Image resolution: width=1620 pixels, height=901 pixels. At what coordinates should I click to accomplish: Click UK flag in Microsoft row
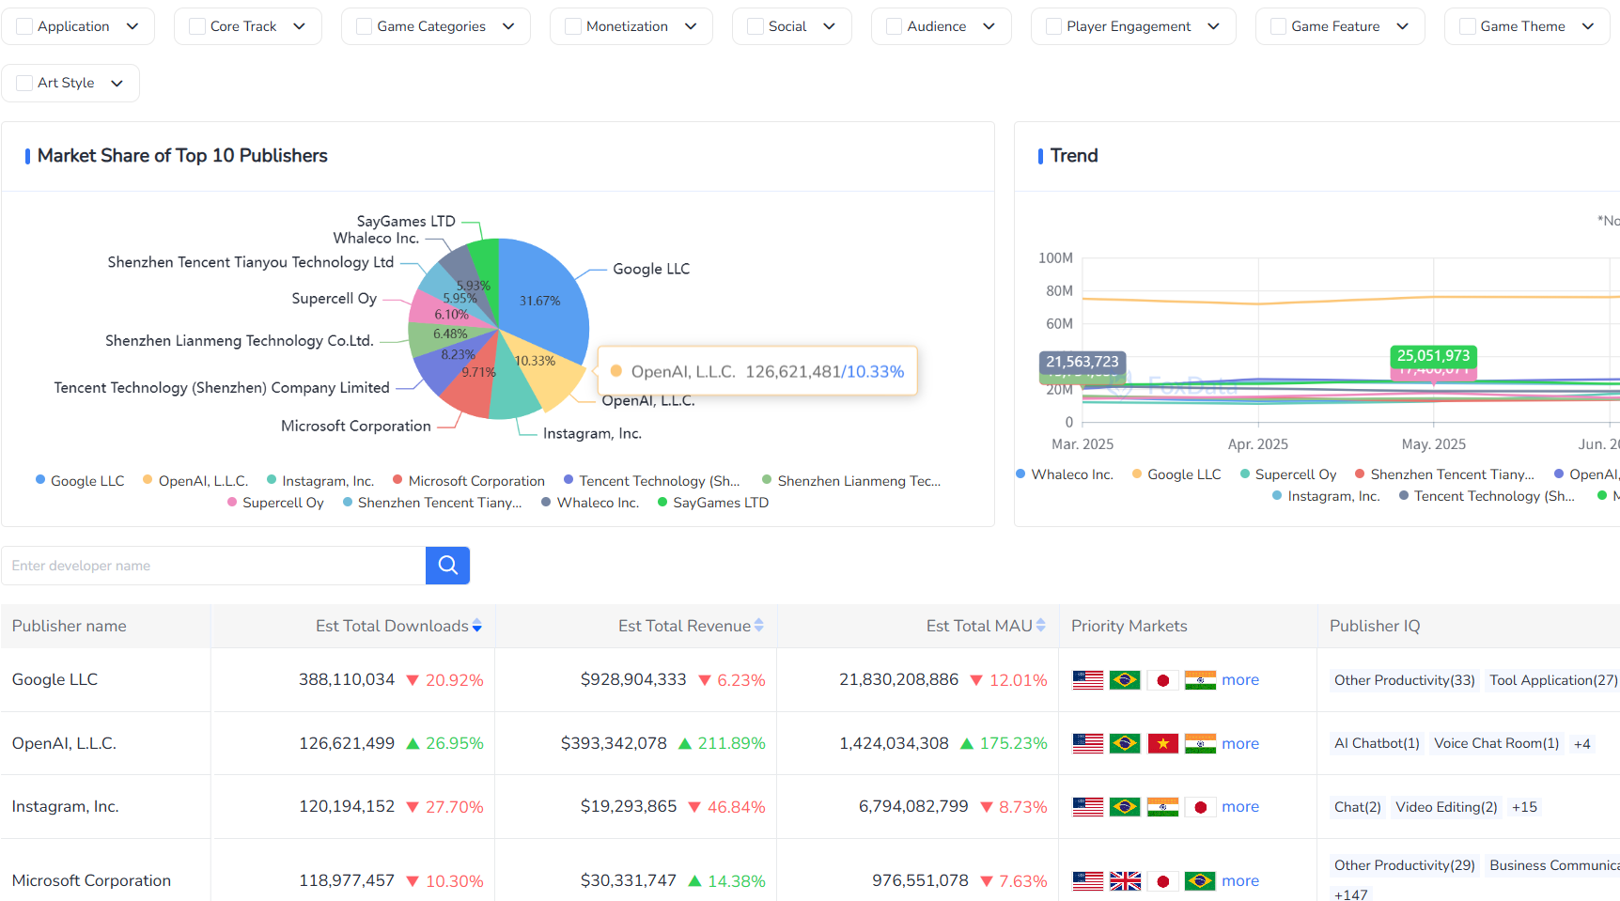click(1125, 881)
